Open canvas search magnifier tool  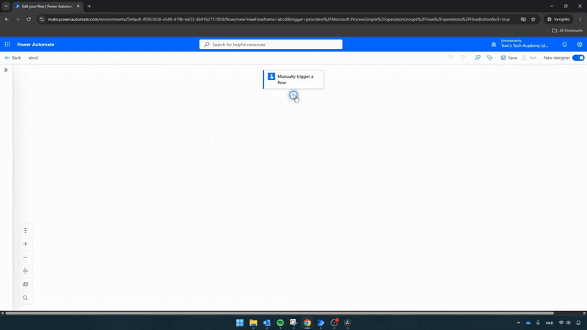(x=25, y=298)
